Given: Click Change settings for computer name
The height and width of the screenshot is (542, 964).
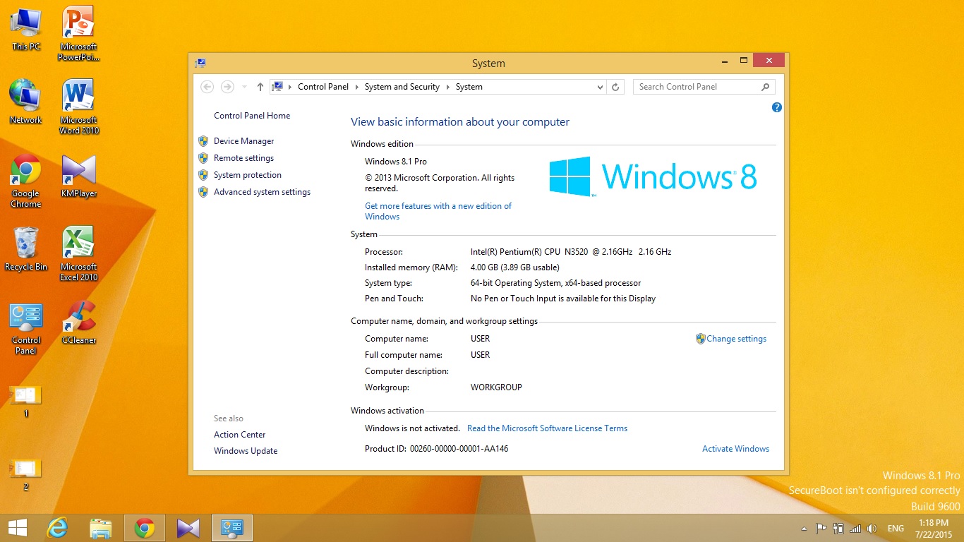Looking at the screenshot, I should point(736,339).
